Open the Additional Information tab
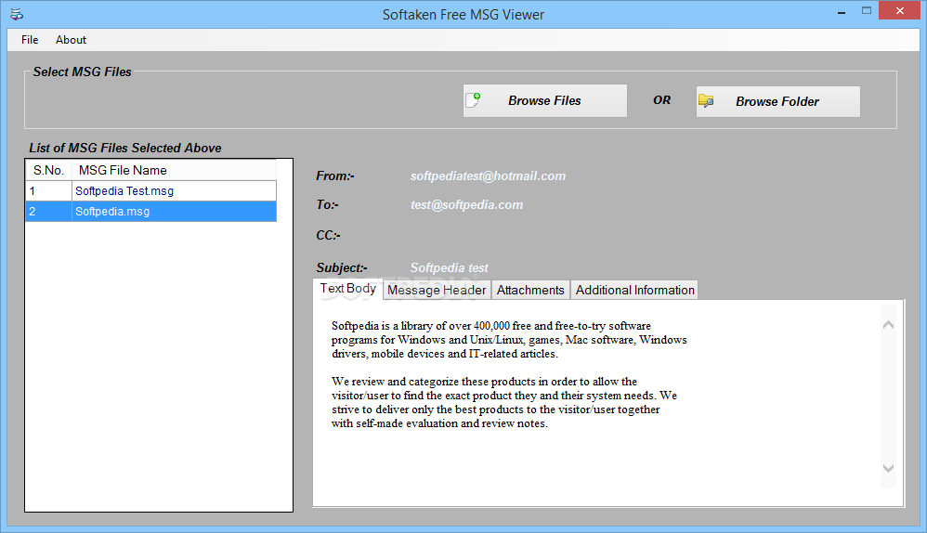Image resolution: width=927 pixels, height=533 pixels. (635, 290)
